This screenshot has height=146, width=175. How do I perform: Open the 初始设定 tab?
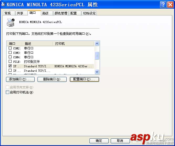tap(89, 13)
